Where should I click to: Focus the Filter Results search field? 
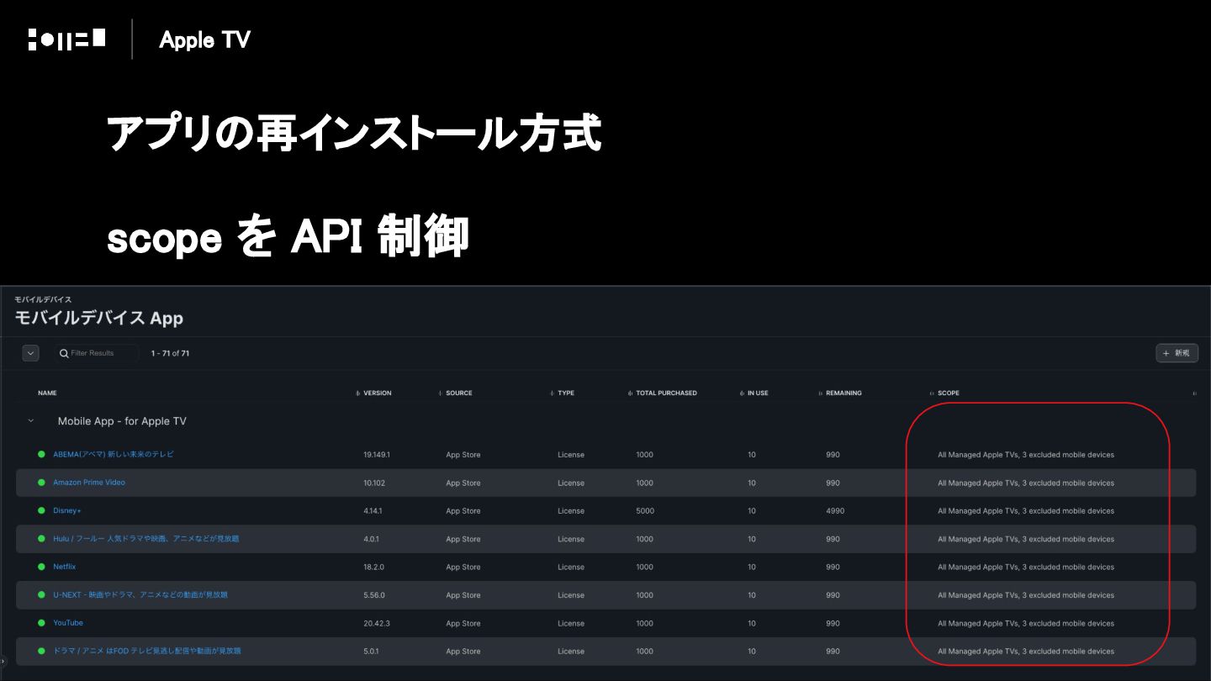[98, 354]
